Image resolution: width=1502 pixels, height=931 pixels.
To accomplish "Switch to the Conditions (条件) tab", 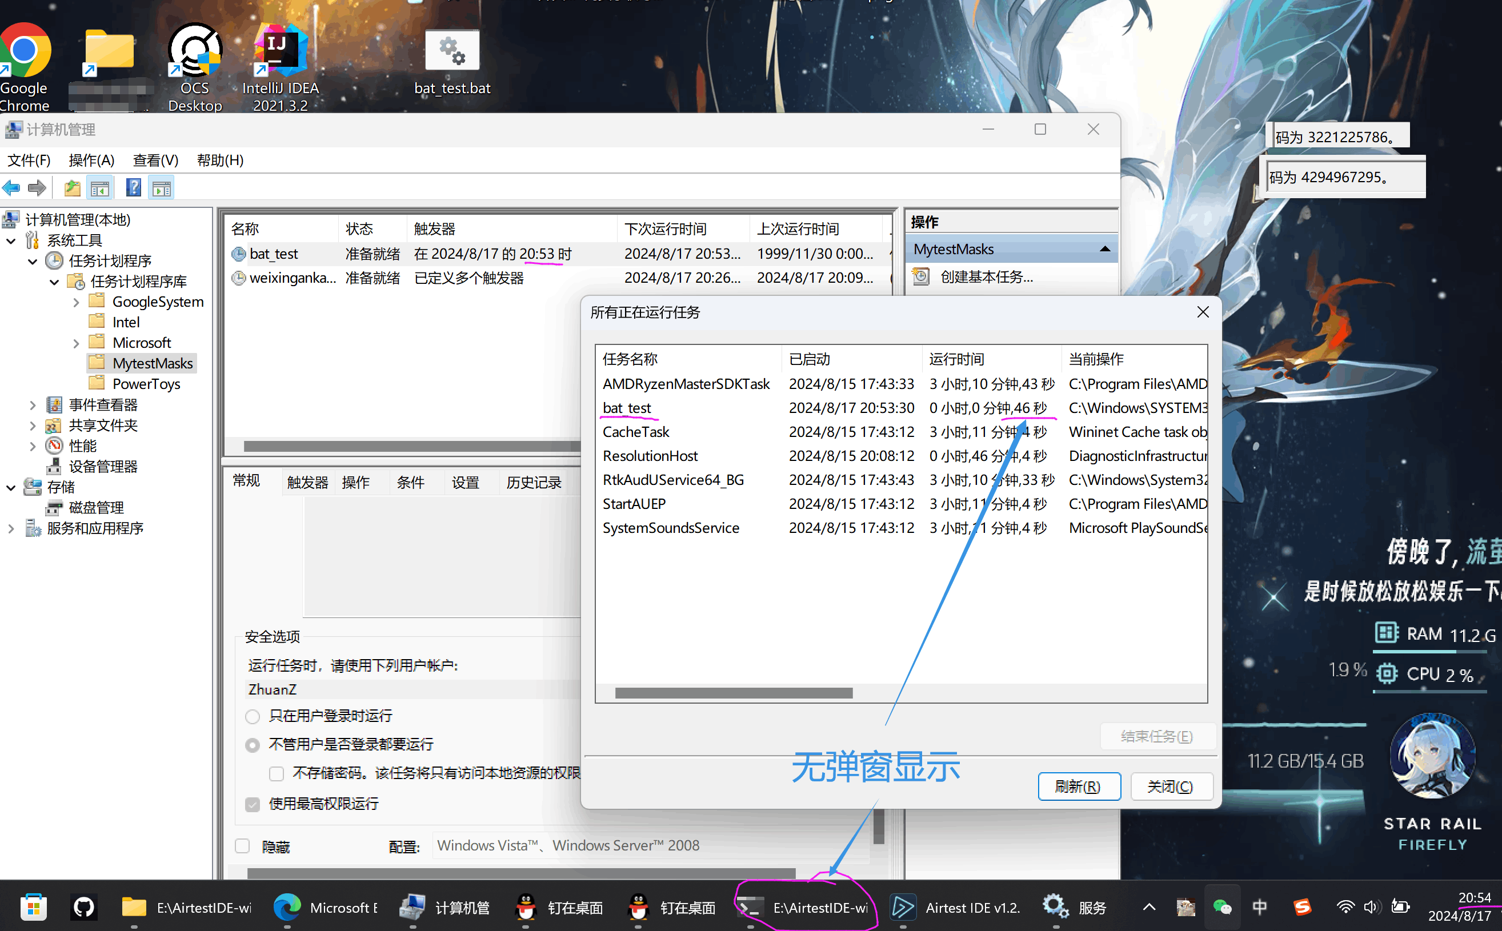I will click(x=410, y=482).
